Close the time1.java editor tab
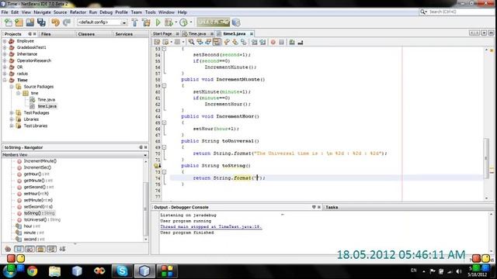 point(252,34)
